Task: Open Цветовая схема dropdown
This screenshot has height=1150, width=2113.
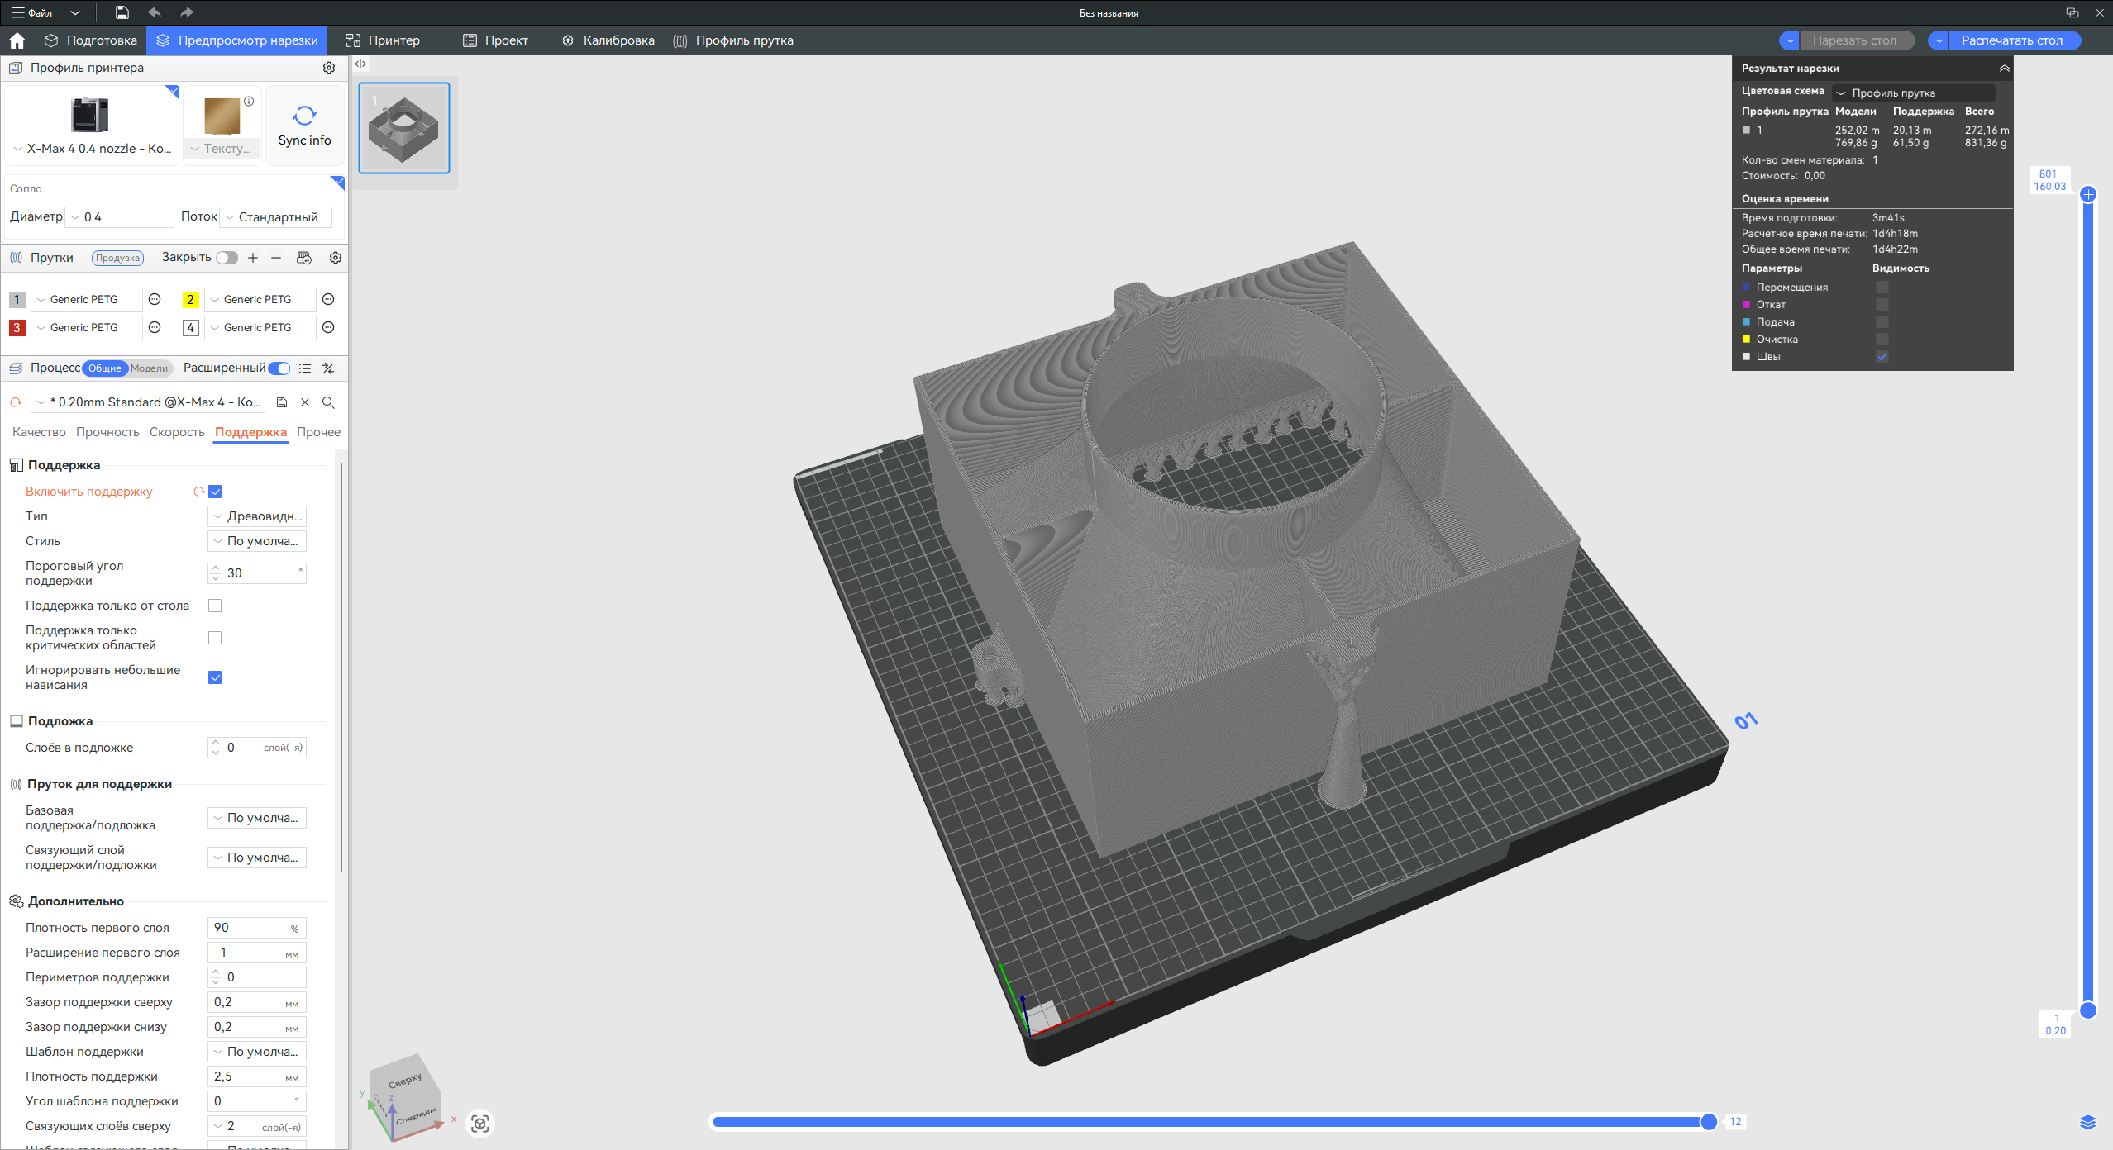Action: [1913, 93]
